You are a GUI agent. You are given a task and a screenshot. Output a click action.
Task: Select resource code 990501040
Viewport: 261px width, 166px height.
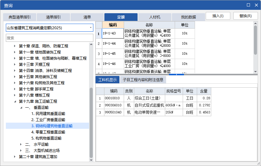coord(114,112)
